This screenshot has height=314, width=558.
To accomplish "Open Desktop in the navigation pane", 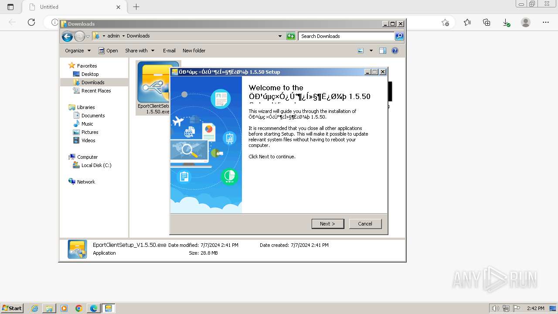I will click(x=90, y=74).
